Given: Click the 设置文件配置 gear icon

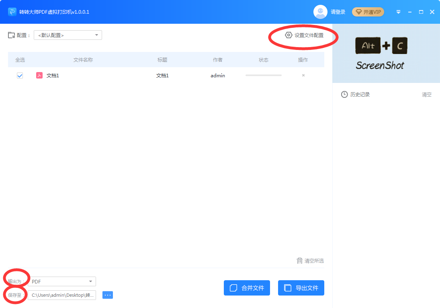Looking at the screenshot, I should click(x=288, y=35).
